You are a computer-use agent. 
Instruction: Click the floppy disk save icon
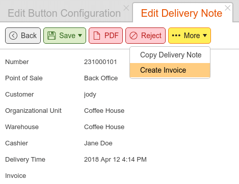(x=51, y=36)
